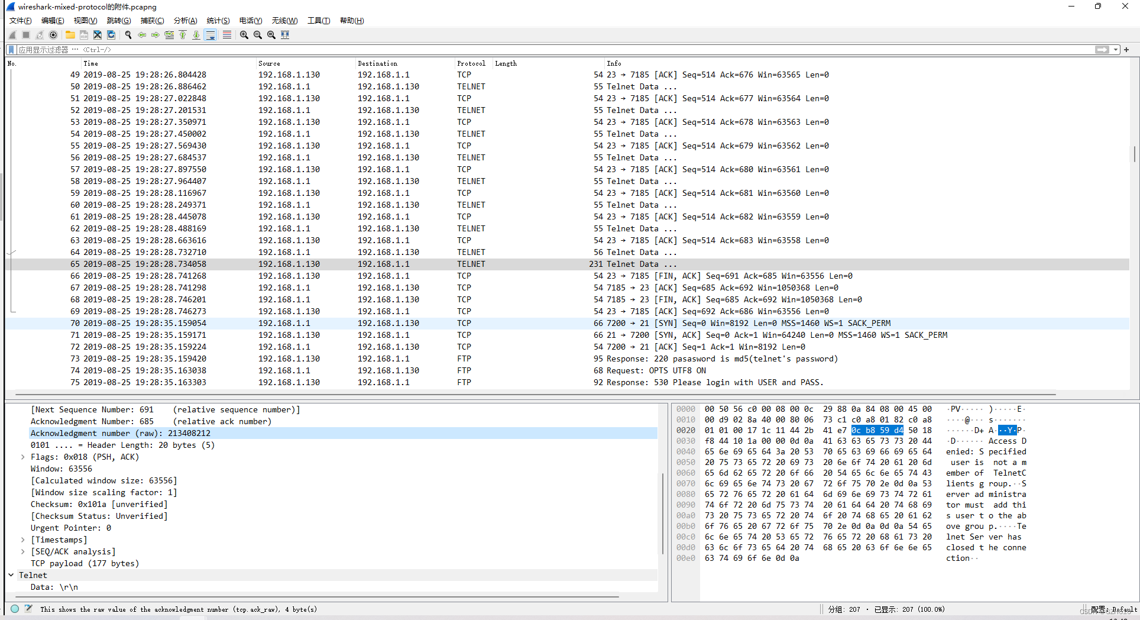Open capture options with the gear icon
Screen dimensions: 1140x620
53,35
